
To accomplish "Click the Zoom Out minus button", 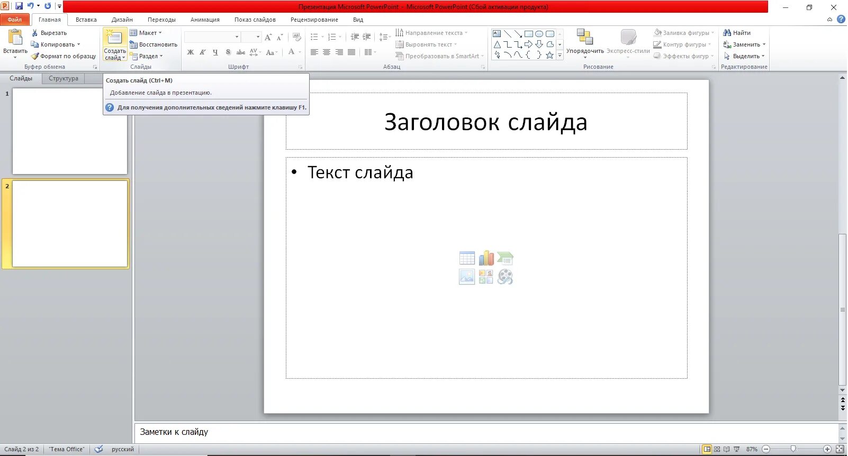I will [x=765, y=449].
